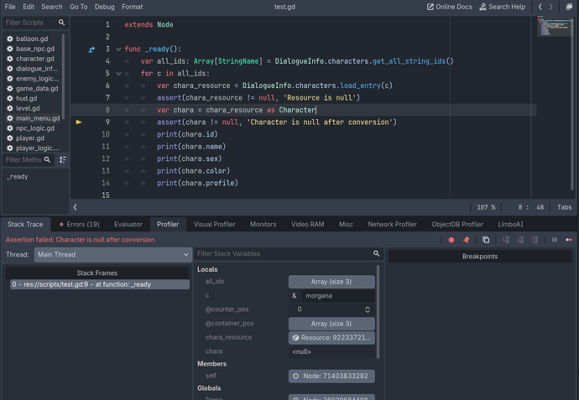The image size is (579, 400).
Task: Click the yellow execution arrow at line 9
Action: [79, 122]
